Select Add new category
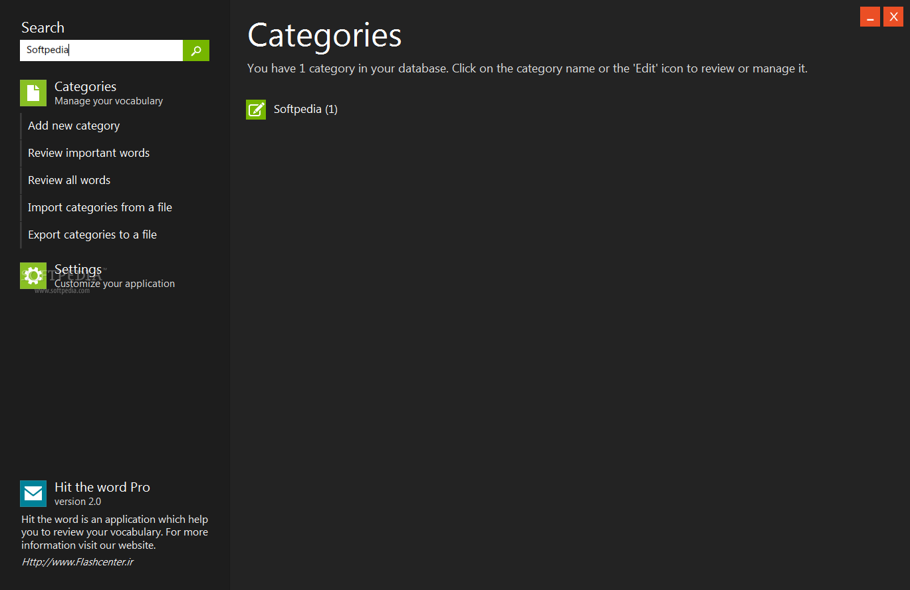 click(74, 126)
